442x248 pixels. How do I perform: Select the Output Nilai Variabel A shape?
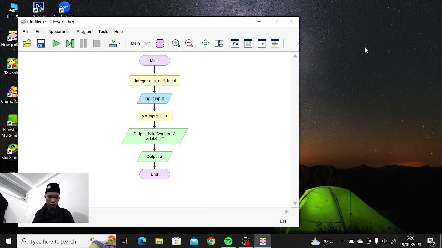154,136
